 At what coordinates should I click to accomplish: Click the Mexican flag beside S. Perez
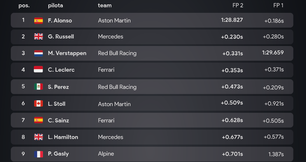click(39, 87)
